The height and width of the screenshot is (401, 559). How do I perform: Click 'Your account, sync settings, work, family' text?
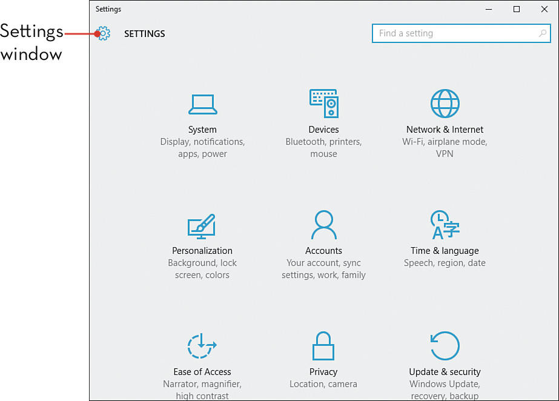pyautogui.click(x=323, y=269)
